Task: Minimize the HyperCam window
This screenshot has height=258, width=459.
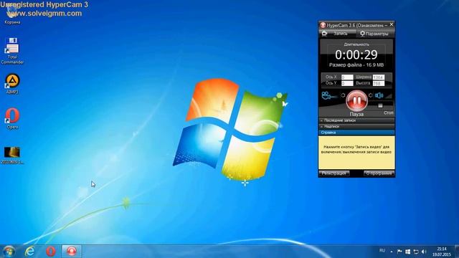Action: click(x=386, y=26)
